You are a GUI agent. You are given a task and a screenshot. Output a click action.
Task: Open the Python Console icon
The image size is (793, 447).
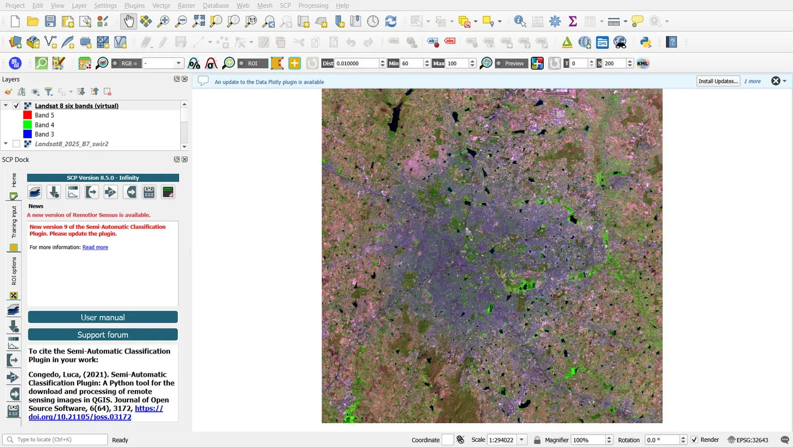tap(645, 42)
